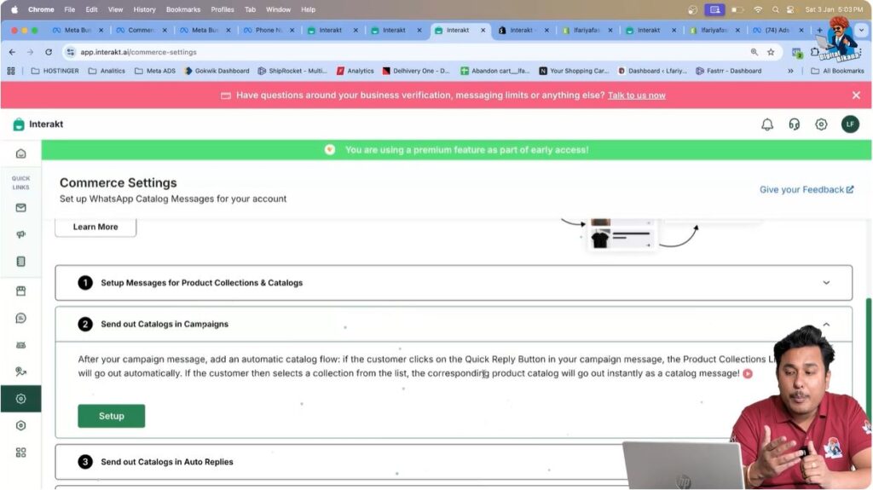Viewport: 873px width, 490px height.
Task: Bookmark this page with star icon
Action: [x=771, y=52]
